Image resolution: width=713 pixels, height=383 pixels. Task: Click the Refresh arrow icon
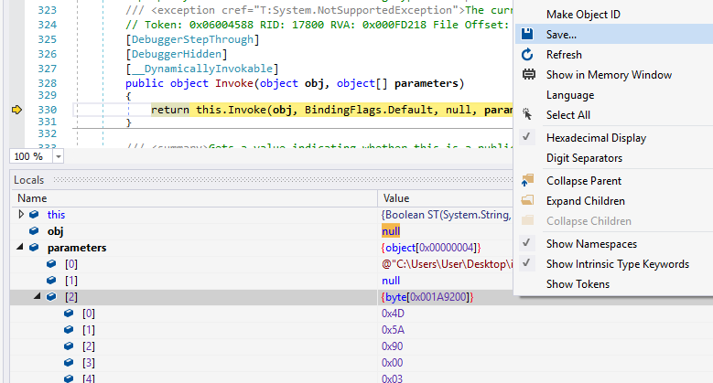(528, 55)
